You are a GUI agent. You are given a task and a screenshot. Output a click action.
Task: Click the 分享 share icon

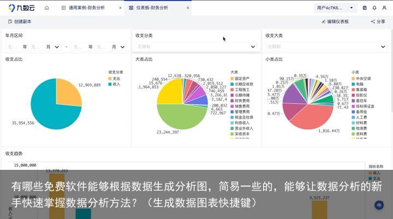click(x=373, y=22)
